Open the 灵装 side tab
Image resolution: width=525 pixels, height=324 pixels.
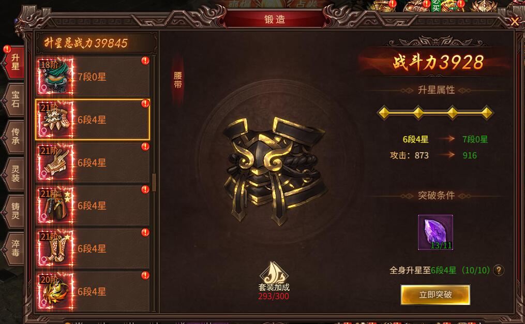15,173
